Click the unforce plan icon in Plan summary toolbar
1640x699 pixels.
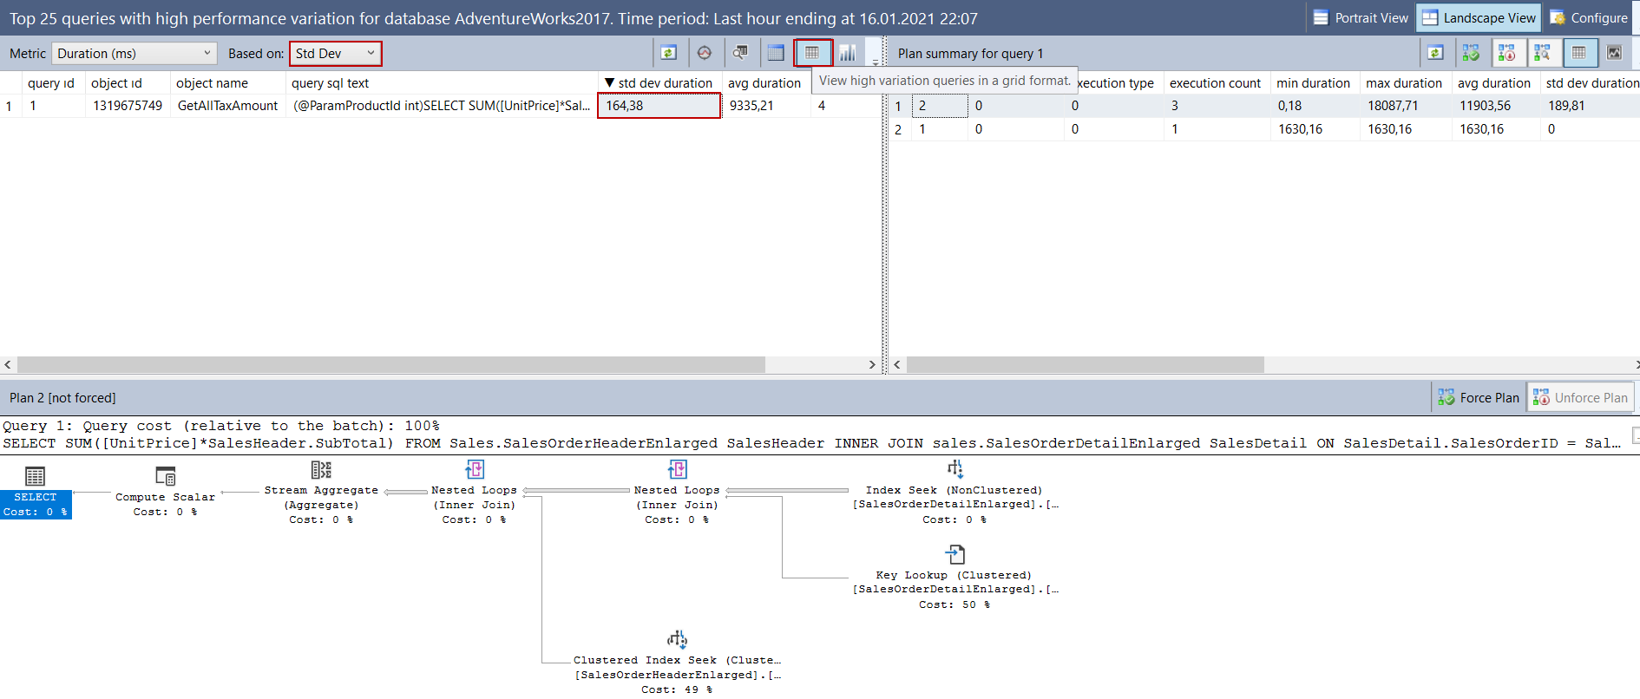1507,53
